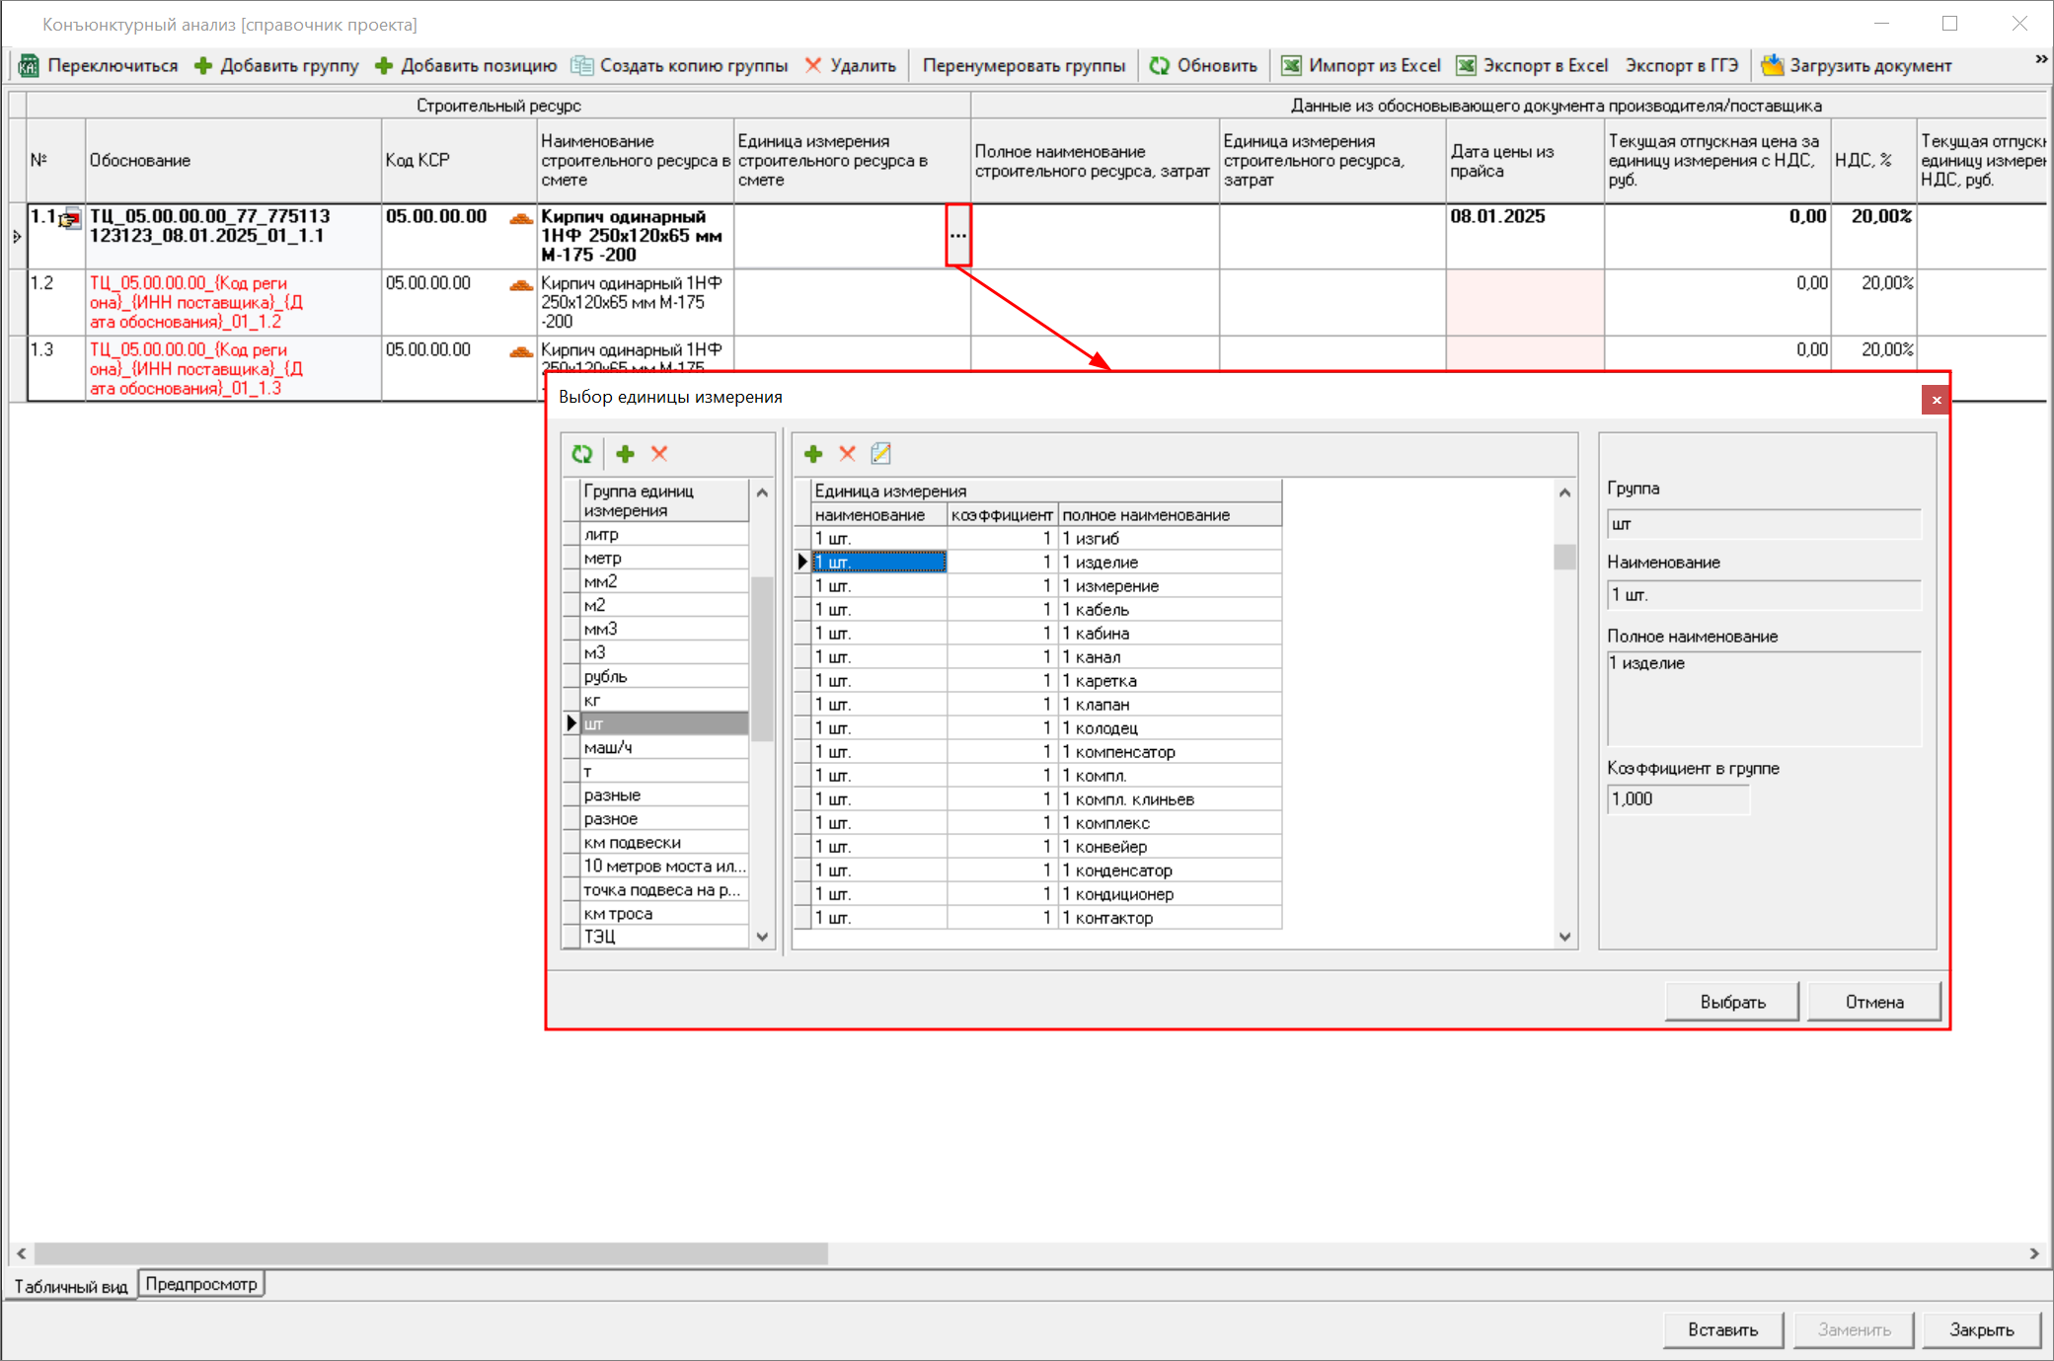Delete with the Удалить toolbar button
2054x1361 pixels.
pos(850,66)
